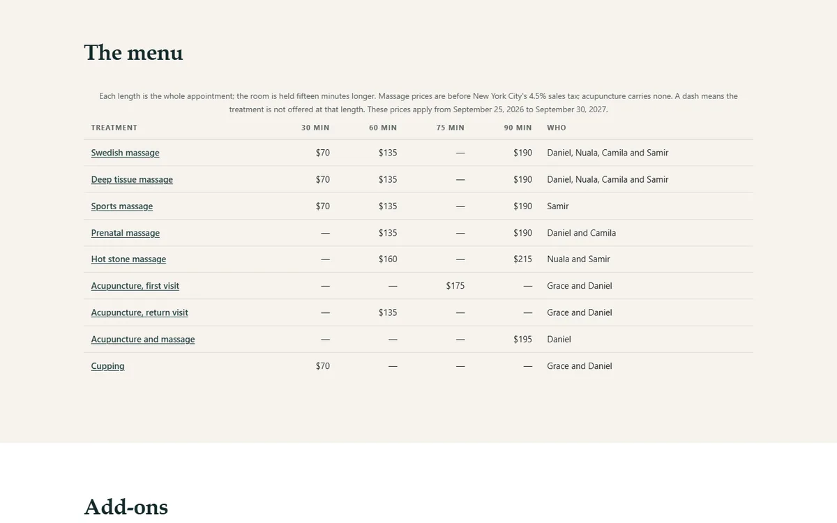Image resolution: width=837 pixels, height=523 pixels.
Task: Click the $195 acupuncture and massage price
Action: coord(523,340)
